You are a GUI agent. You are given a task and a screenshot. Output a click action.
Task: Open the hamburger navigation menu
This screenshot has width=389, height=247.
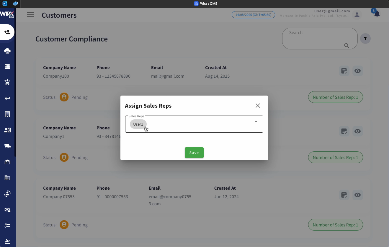[30, 15]
